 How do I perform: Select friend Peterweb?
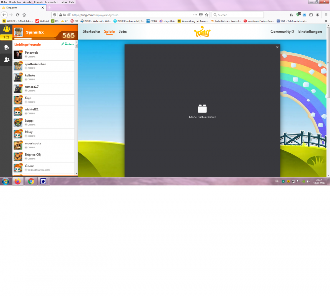pos(44,55)
